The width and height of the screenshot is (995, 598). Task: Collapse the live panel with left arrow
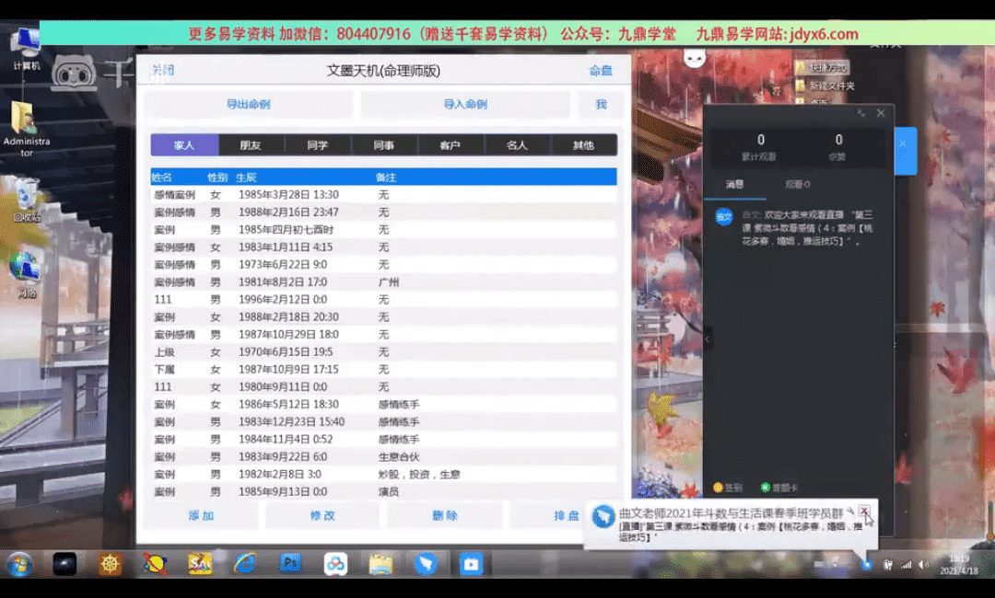(707, 339)
